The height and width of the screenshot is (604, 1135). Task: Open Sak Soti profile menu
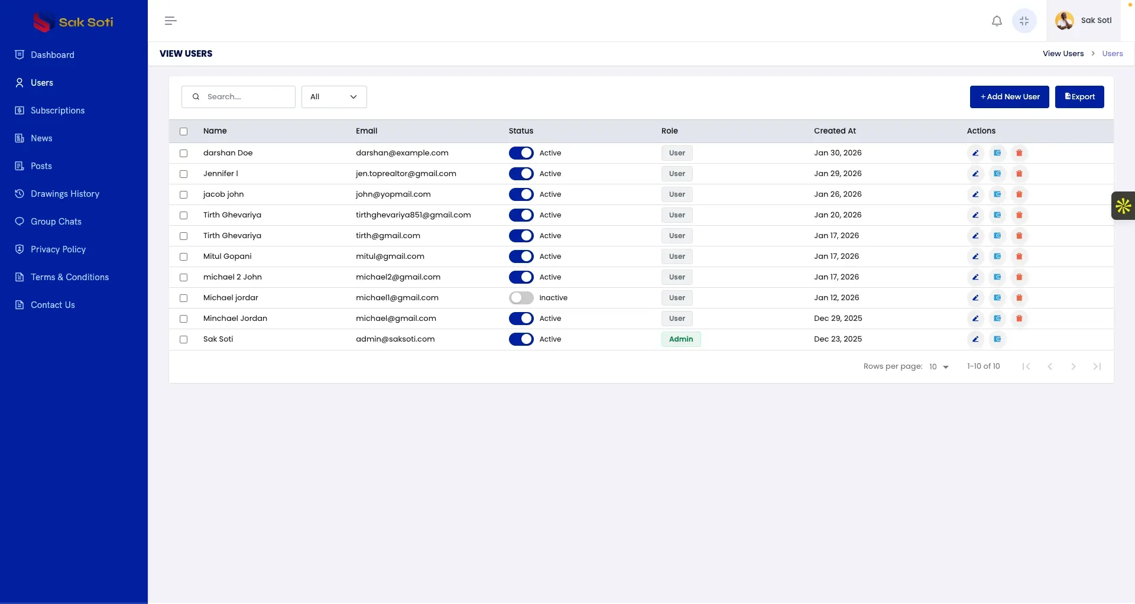click(x=1084, y=21)
